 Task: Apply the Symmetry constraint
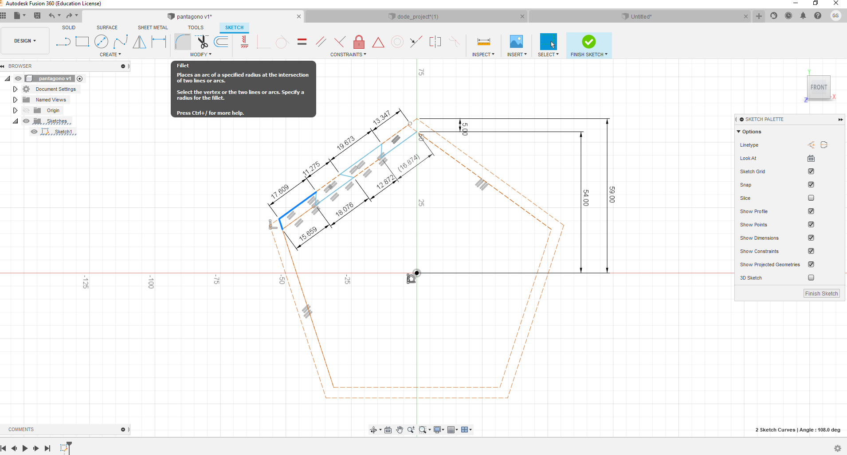[x=435, y=42]
